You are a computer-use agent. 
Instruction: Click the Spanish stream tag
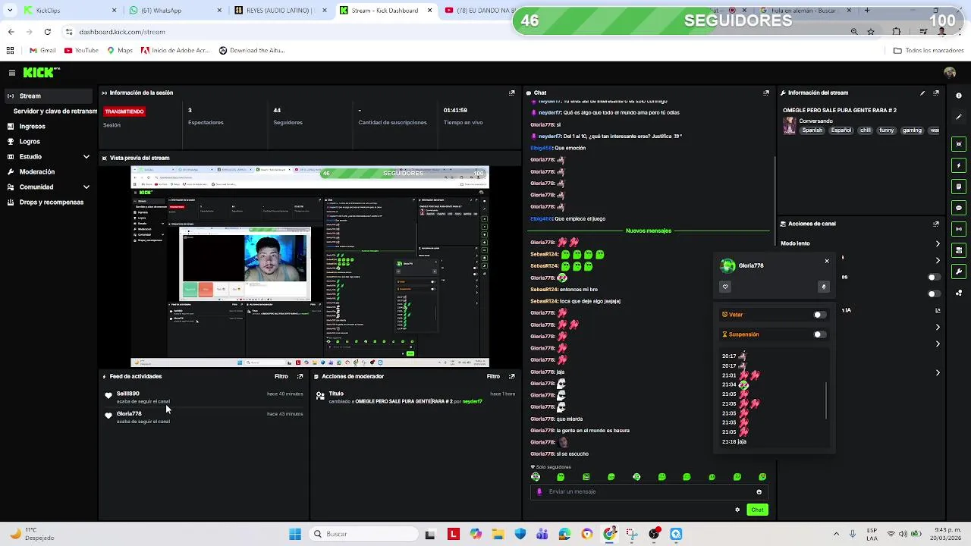812,130
